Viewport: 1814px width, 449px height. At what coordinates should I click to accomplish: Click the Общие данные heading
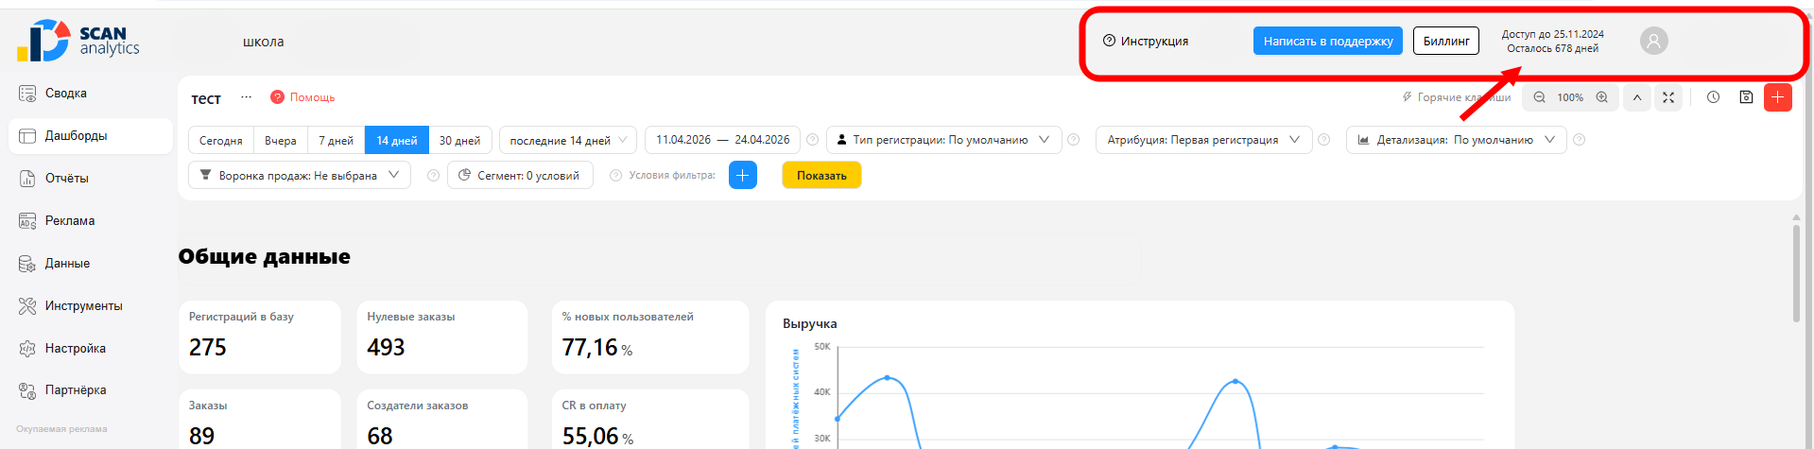tap(264, 256)
